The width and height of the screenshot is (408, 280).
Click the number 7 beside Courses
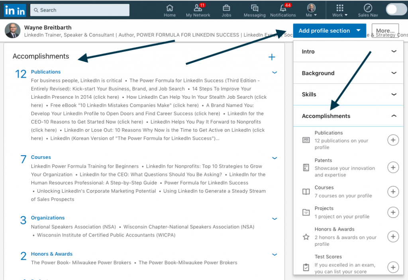24,159
